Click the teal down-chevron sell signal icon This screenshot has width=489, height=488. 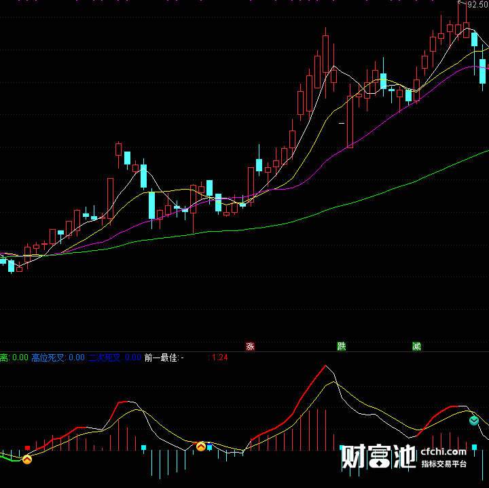pyautogui.click(x=474, y=421)
